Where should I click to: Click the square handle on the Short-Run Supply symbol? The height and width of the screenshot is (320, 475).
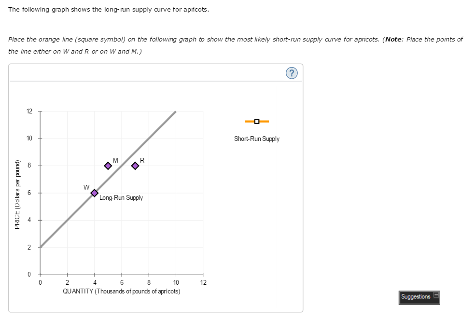[257, 121]
